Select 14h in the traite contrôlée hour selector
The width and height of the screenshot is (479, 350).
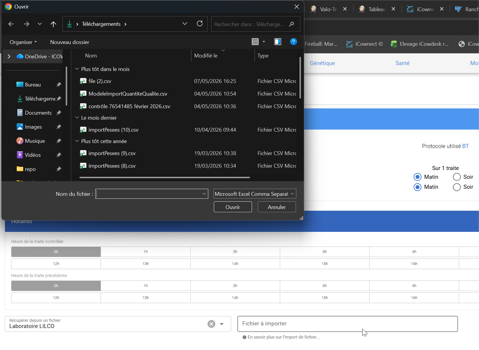235,264
